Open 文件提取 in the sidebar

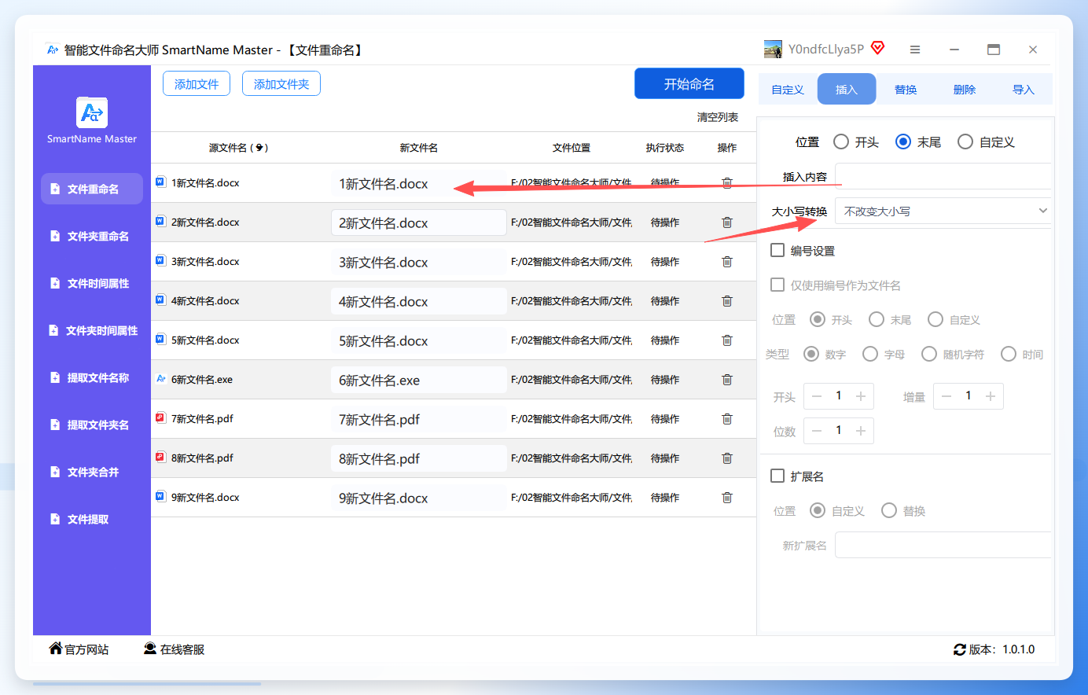[x=92, y=519]
